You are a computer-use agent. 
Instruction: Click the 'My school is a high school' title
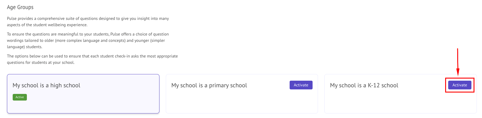(47, 85)
